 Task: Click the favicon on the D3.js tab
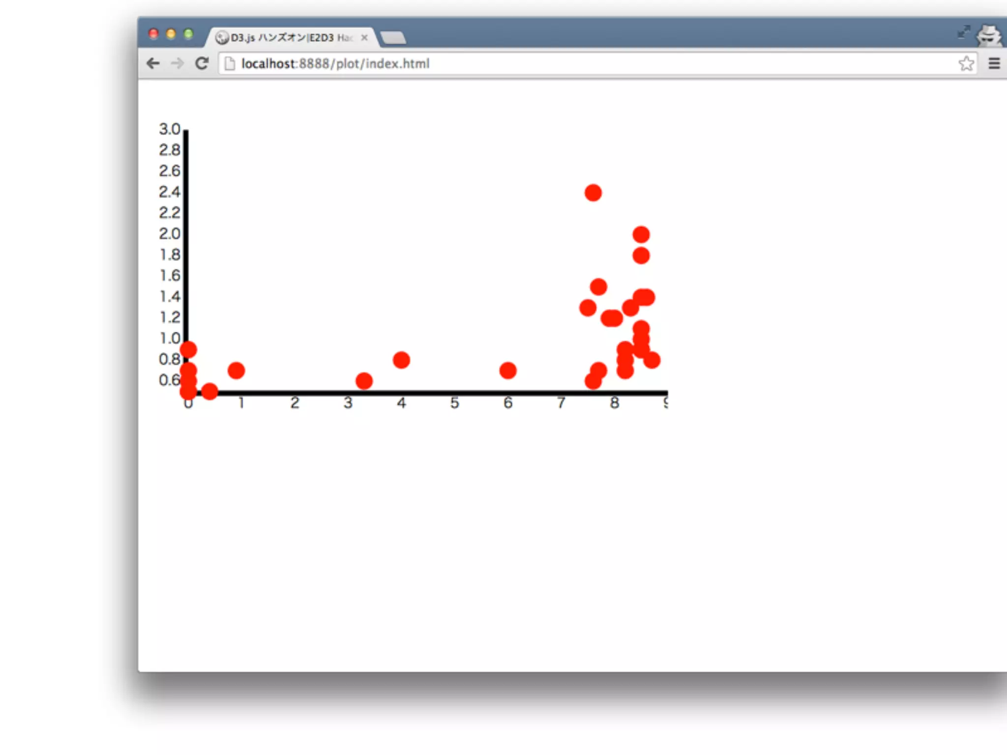(222, 37)
